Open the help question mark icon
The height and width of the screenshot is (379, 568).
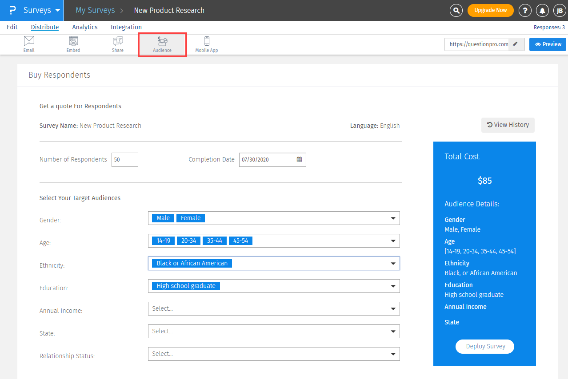point(525,10)
